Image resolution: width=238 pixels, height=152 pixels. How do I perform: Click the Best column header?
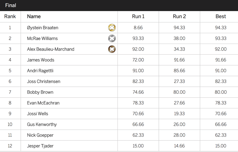221,16
